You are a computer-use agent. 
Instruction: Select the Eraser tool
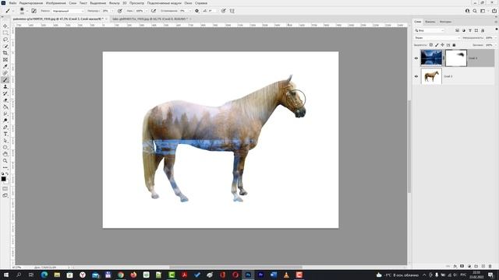[5, 100]
